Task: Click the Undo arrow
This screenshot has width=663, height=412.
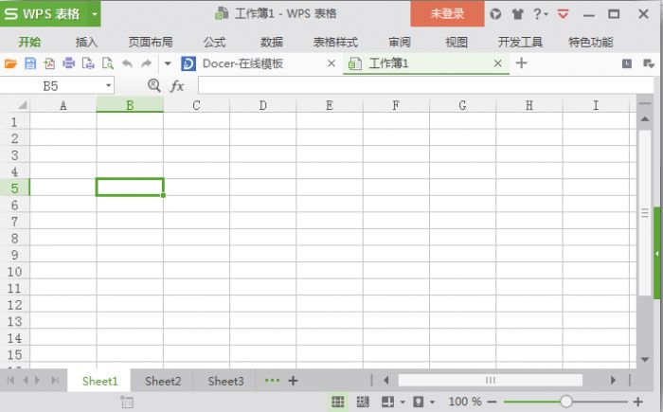Action: pos(127,63)
